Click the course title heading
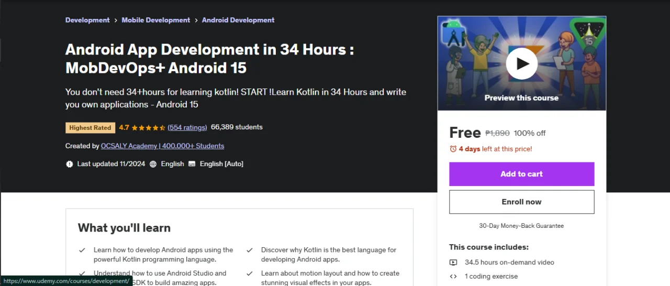670x286 pixels. [x=209, y=59]
